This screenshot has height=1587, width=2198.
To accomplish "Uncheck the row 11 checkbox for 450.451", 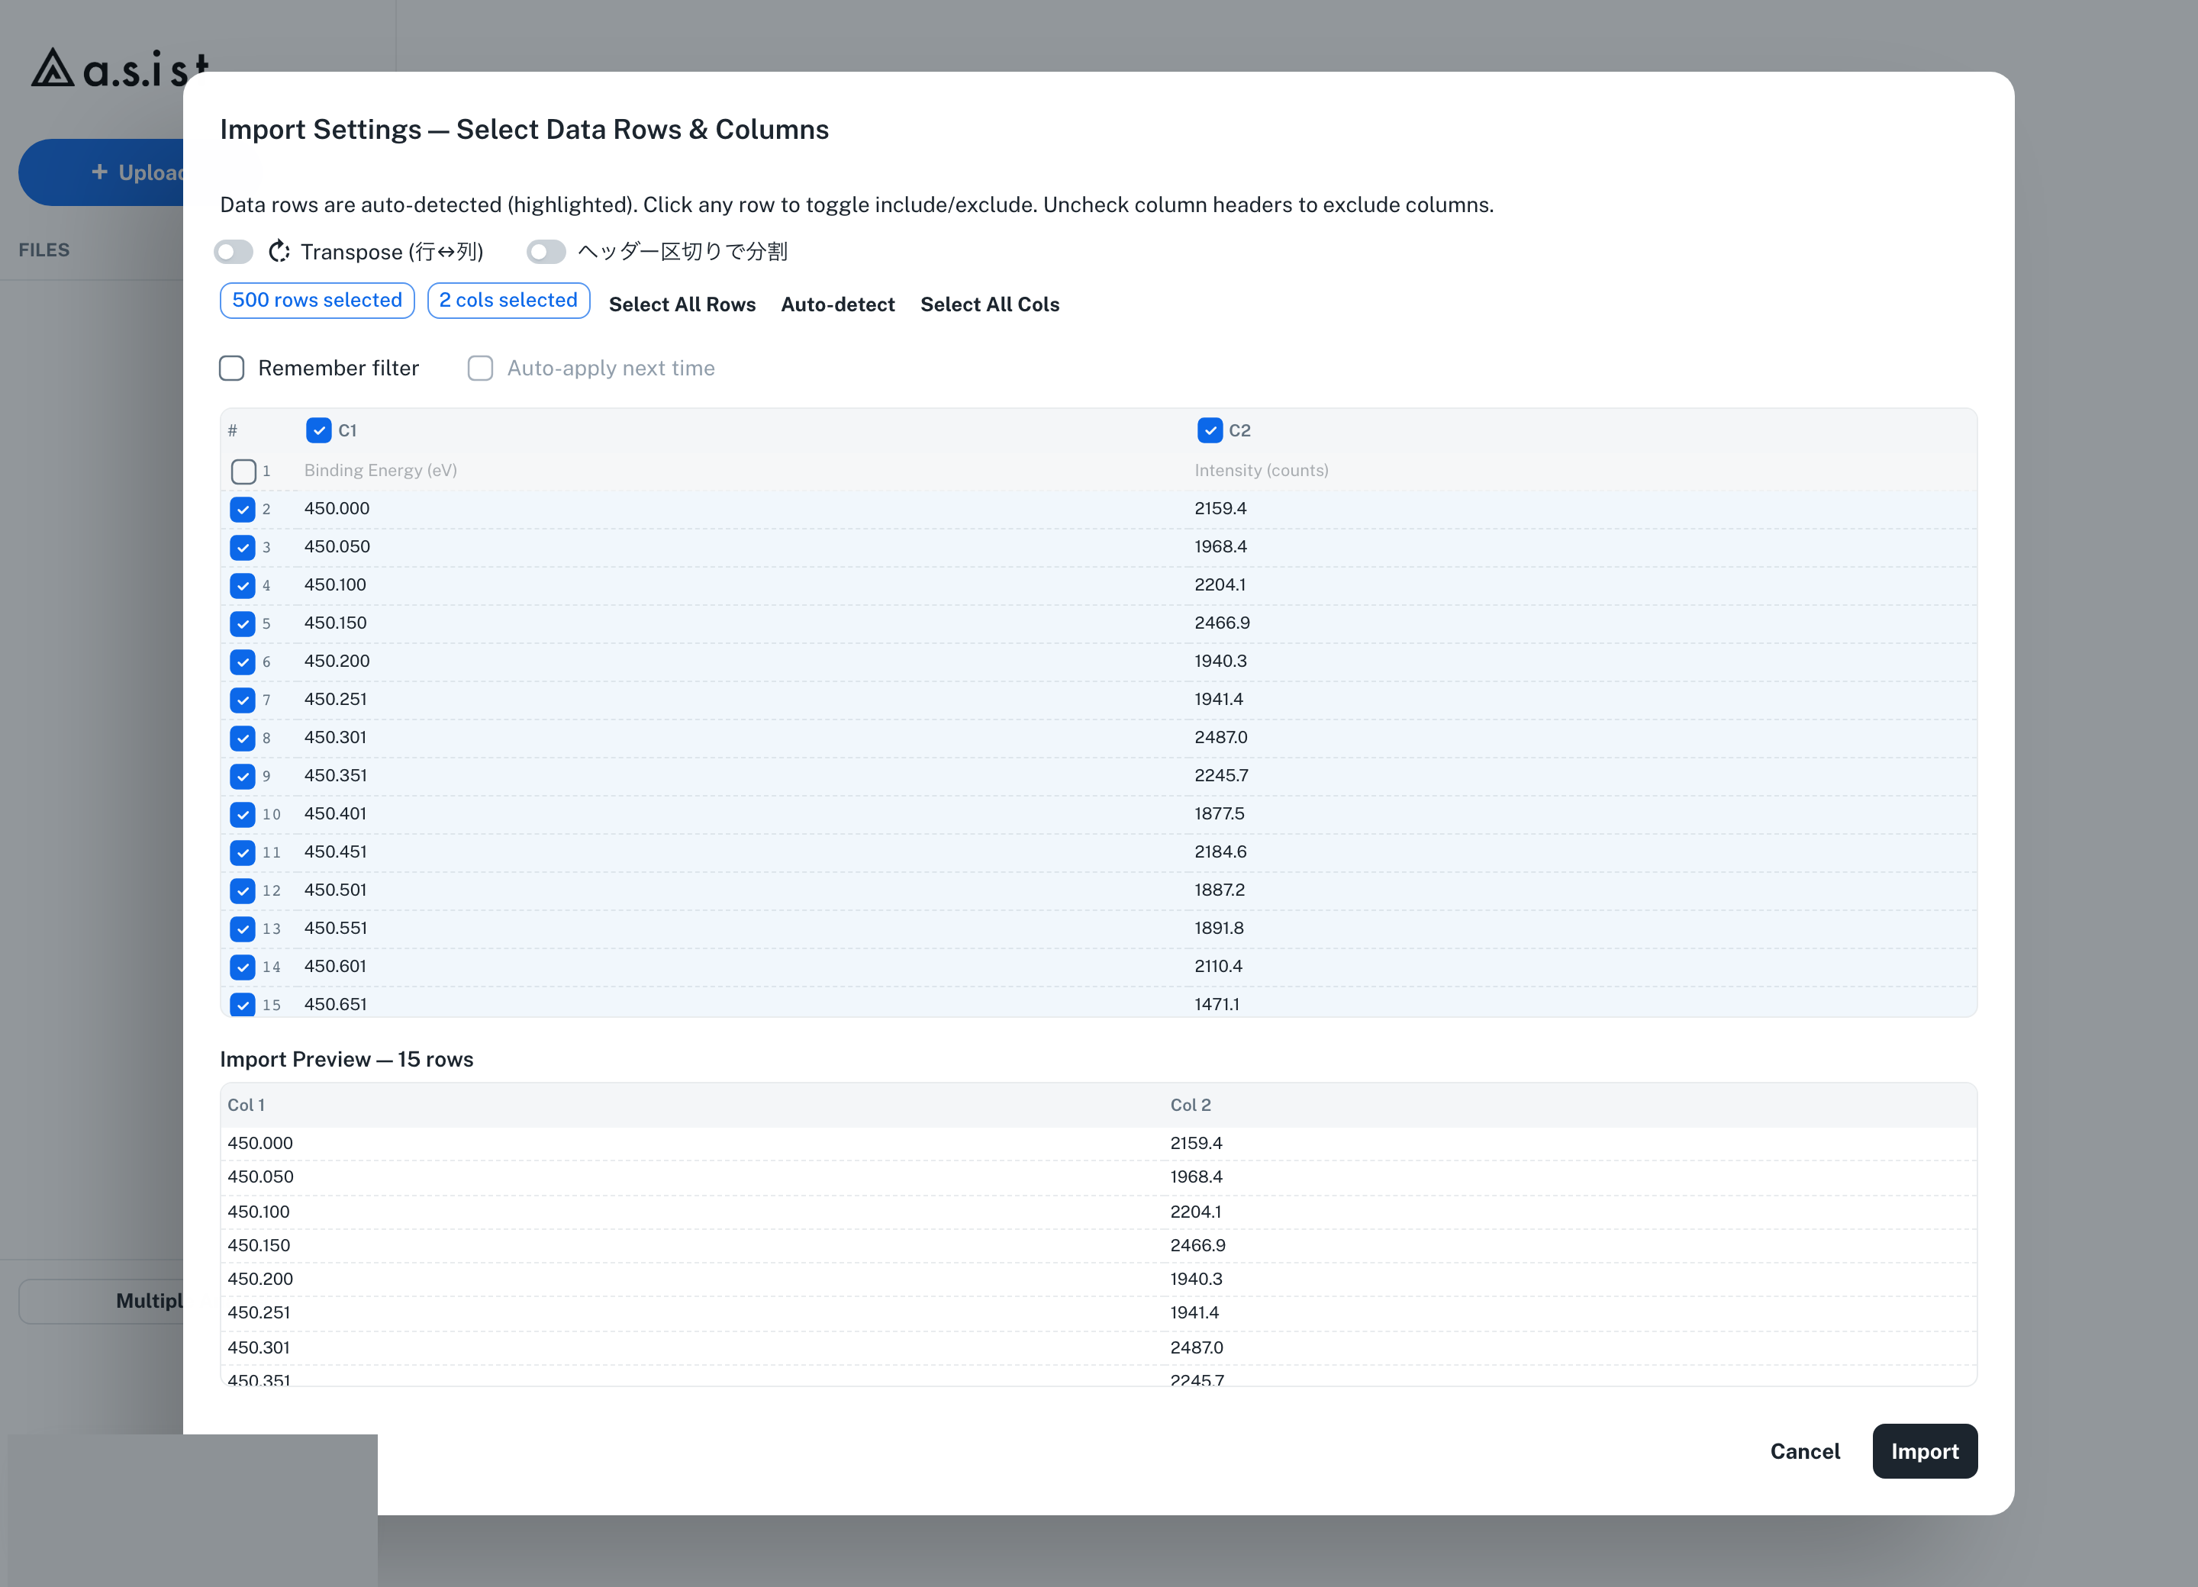I will [x=242, y=852].
